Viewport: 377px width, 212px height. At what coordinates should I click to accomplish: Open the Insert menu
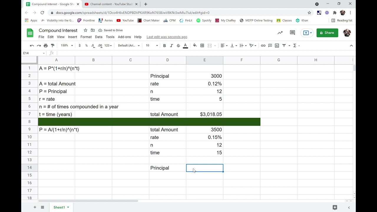point(72,37)
